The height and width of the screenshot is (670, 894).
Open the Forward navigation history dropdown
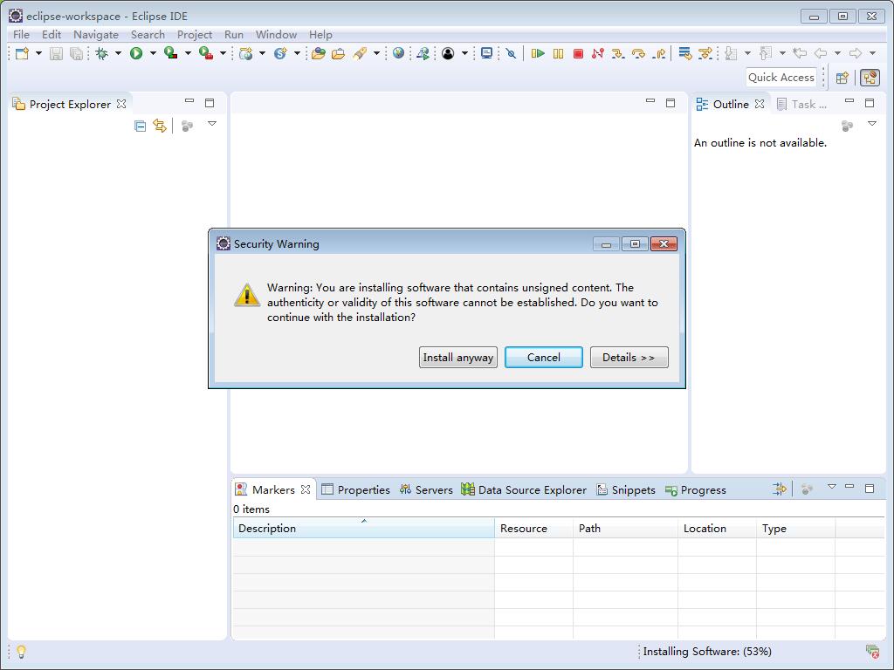click(x=872, y=53)
